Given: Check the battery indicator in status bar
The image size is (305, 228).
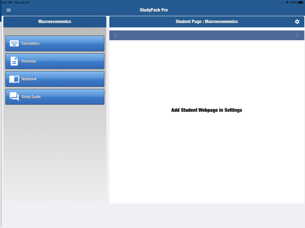Looking at the screenshot, I should coord(300,2).
